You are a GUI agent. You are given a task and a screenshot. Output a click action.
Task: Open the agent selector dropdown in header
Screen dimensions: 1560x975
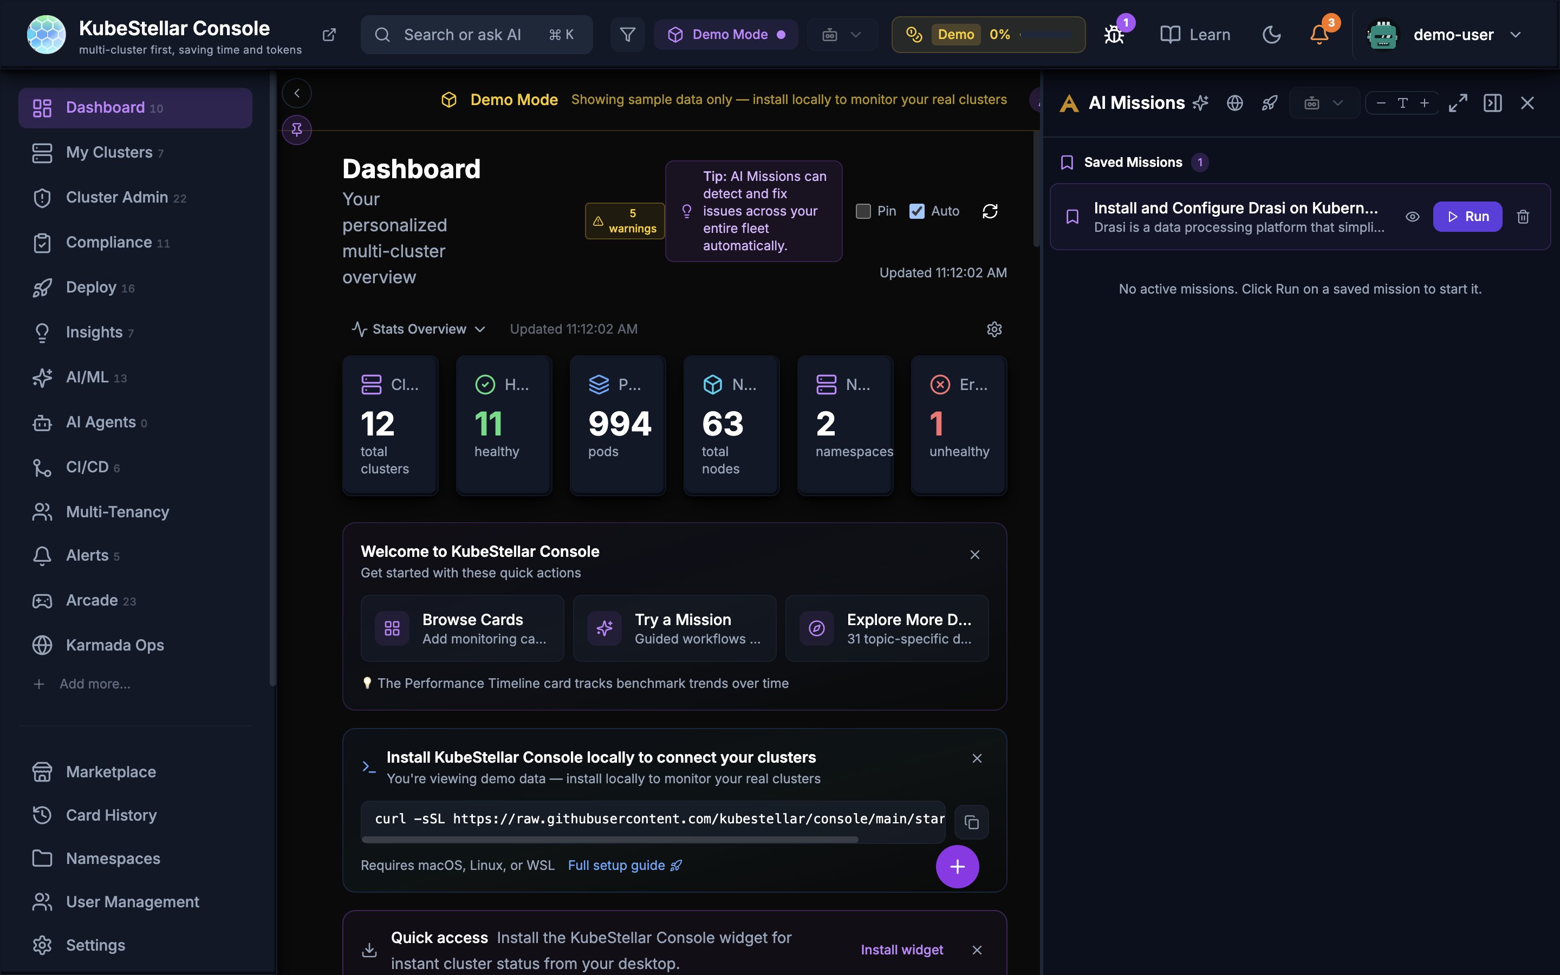(x=842, y=35)
